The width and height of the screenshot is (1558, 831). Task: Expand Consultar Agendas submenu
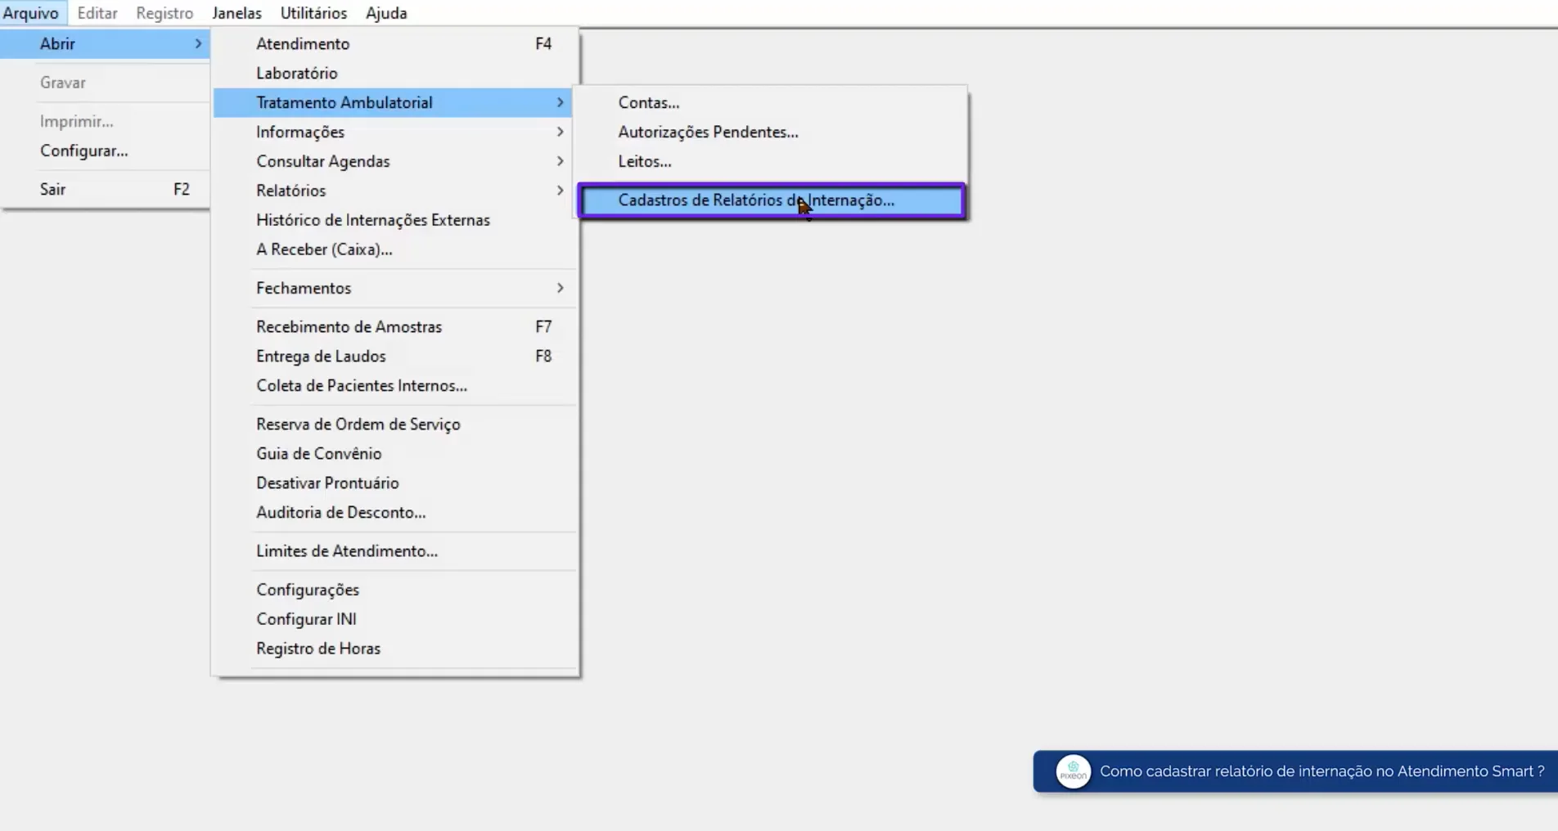click(394, 161)
